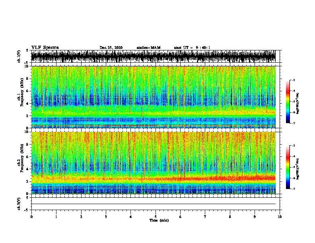Click the "7" tick on the time axis

click(x=205, y=217)
